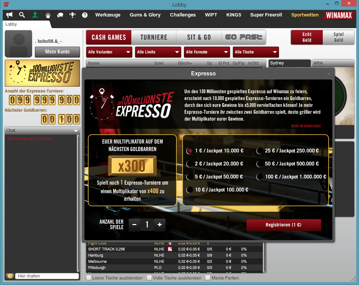The image size is (359, 285).
Task: Close the Expresso dialog with the X
Action: coord(329,74)
